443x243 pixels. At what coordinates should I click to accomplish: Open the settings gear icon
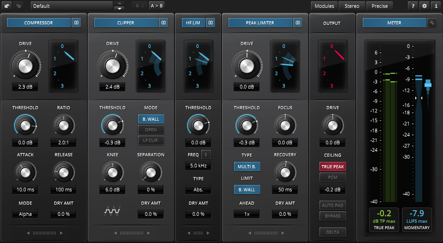(425, 6)
